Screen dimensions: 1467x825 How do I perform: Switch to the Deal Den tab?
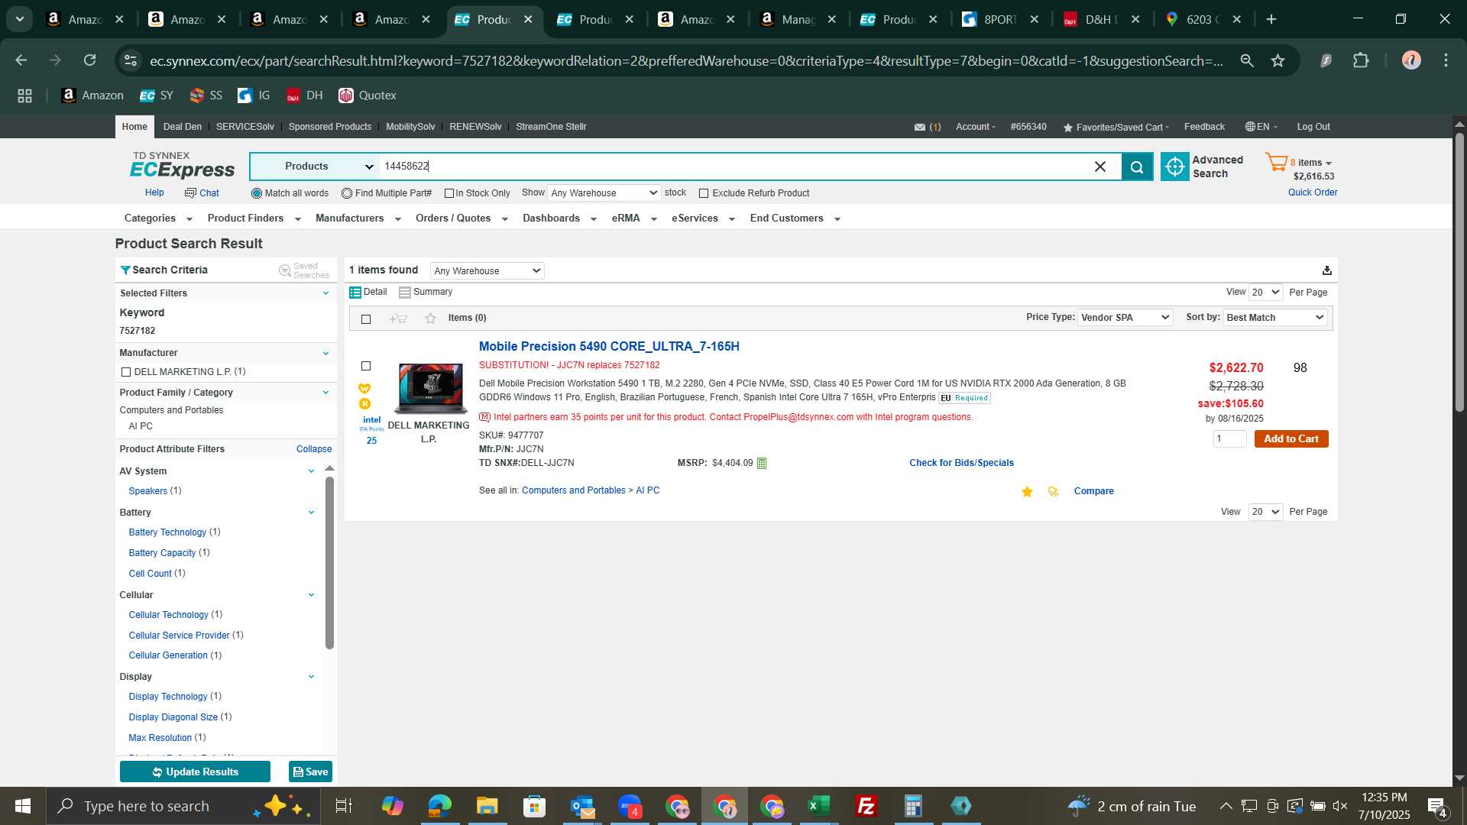(183, 127)
